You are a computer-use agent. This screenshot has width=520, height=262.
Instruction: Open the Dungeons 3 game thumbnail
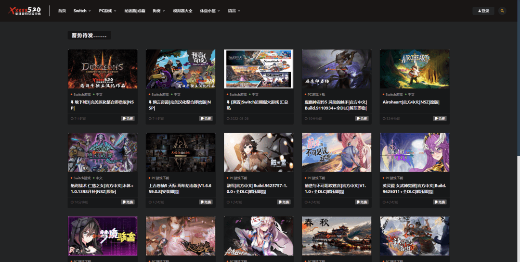[x=103, y=69]
